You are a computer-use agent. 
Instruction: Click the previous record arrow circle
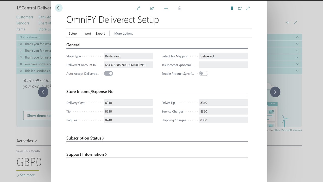43,92
